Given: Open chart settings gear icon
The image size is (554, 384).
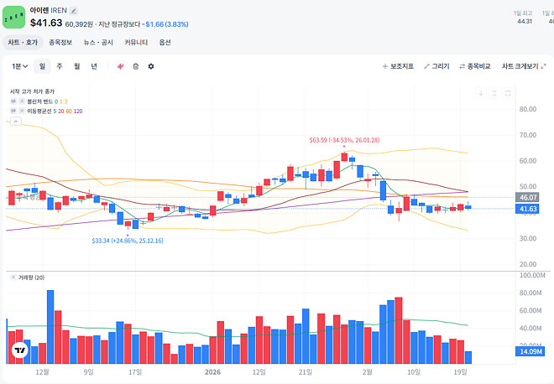Looking at the screenshot, I should point(151,66).
